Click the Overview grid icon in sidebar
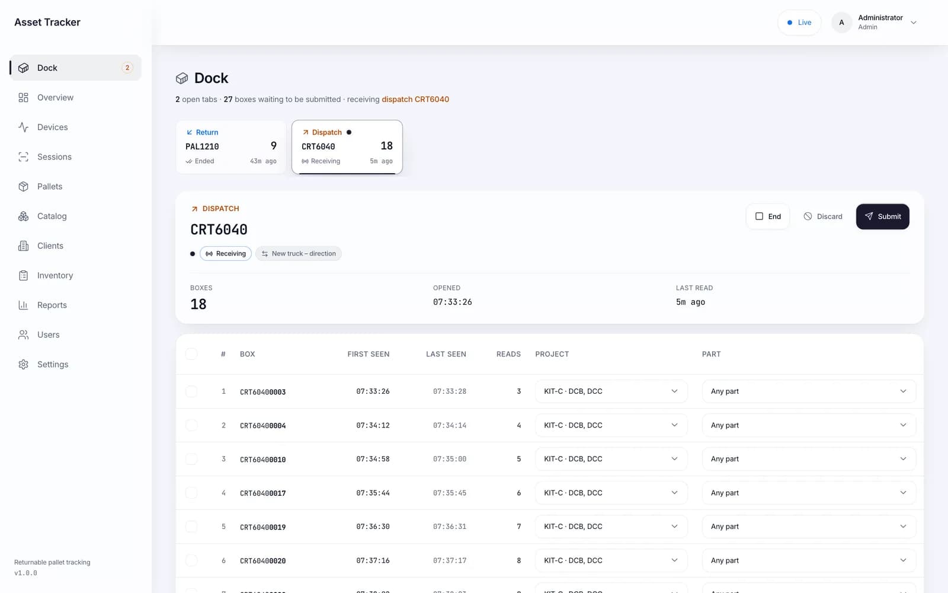 click(23, 97)
